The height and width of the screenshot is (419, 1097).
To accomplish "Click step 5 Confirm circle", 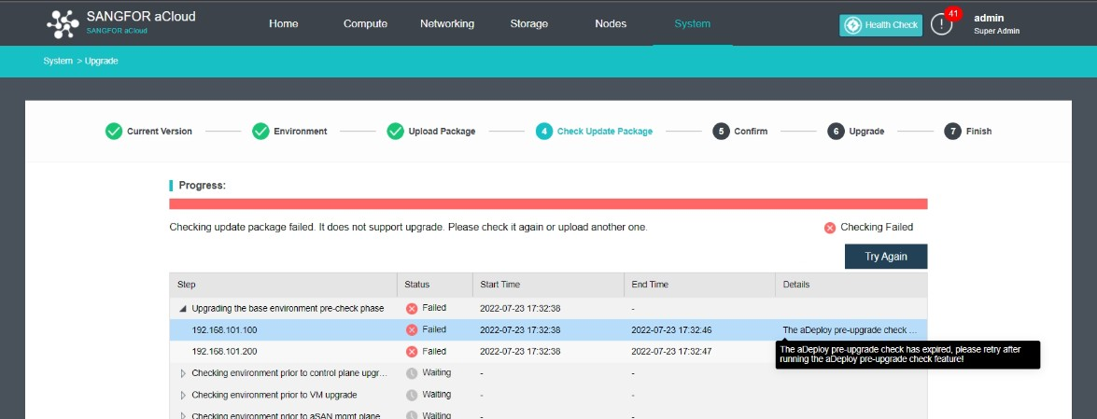I will 721,131.
